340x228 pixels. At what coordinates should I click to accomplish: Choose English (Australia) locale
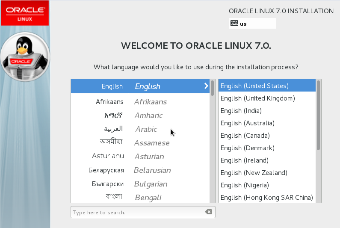pyautogui.click(x=267, y=123)
